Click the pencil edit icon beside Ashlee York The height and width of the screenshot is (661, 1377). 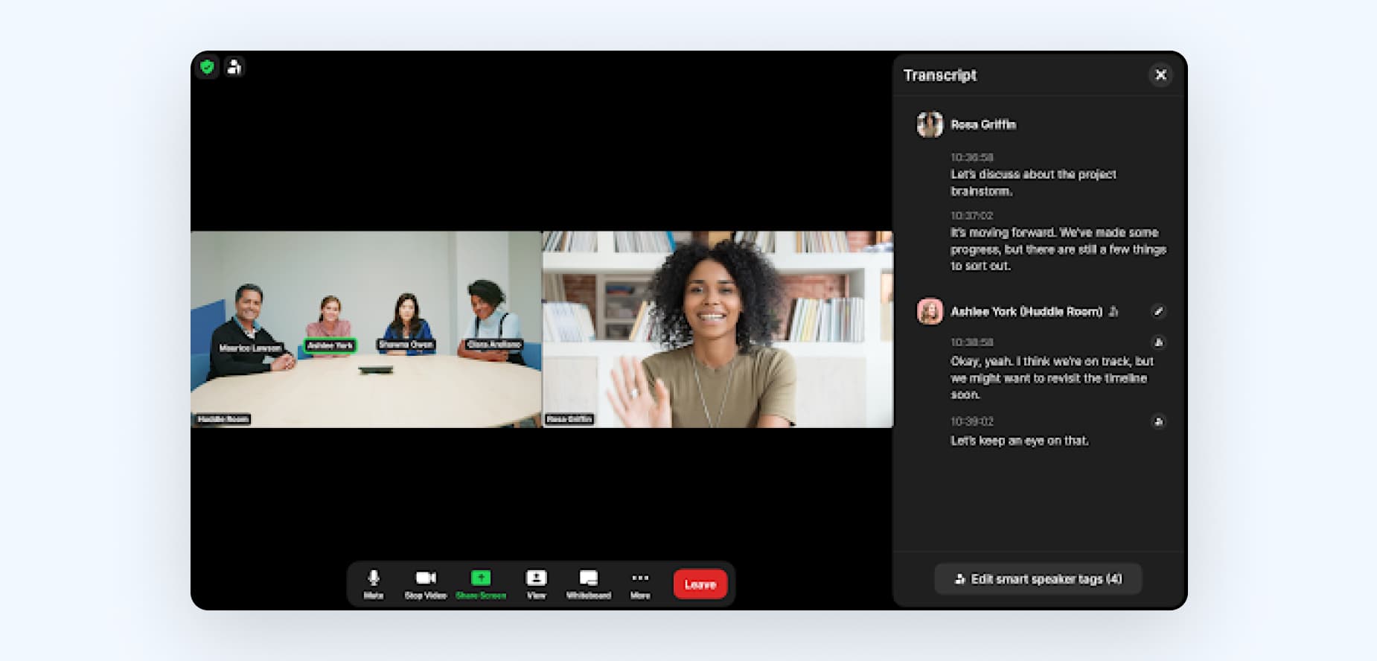(1158, 311)
